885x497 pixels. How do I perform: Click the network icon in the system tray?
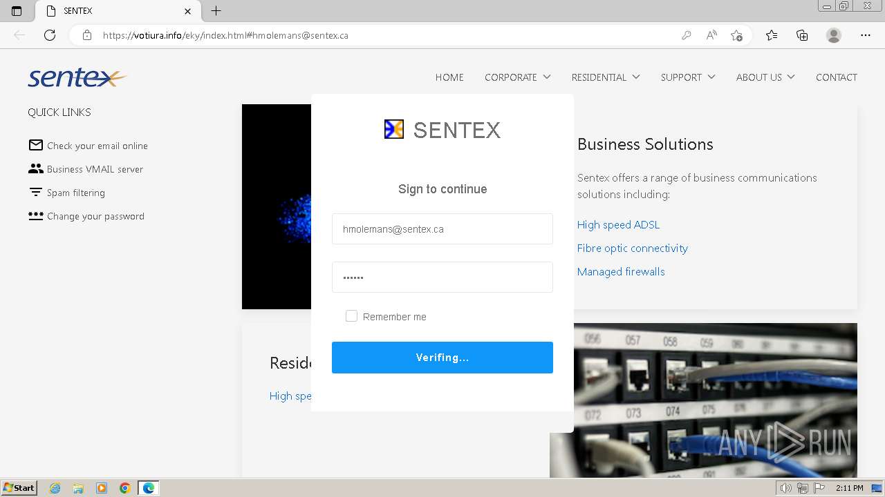pyautogui.click(x=803, y=488)
